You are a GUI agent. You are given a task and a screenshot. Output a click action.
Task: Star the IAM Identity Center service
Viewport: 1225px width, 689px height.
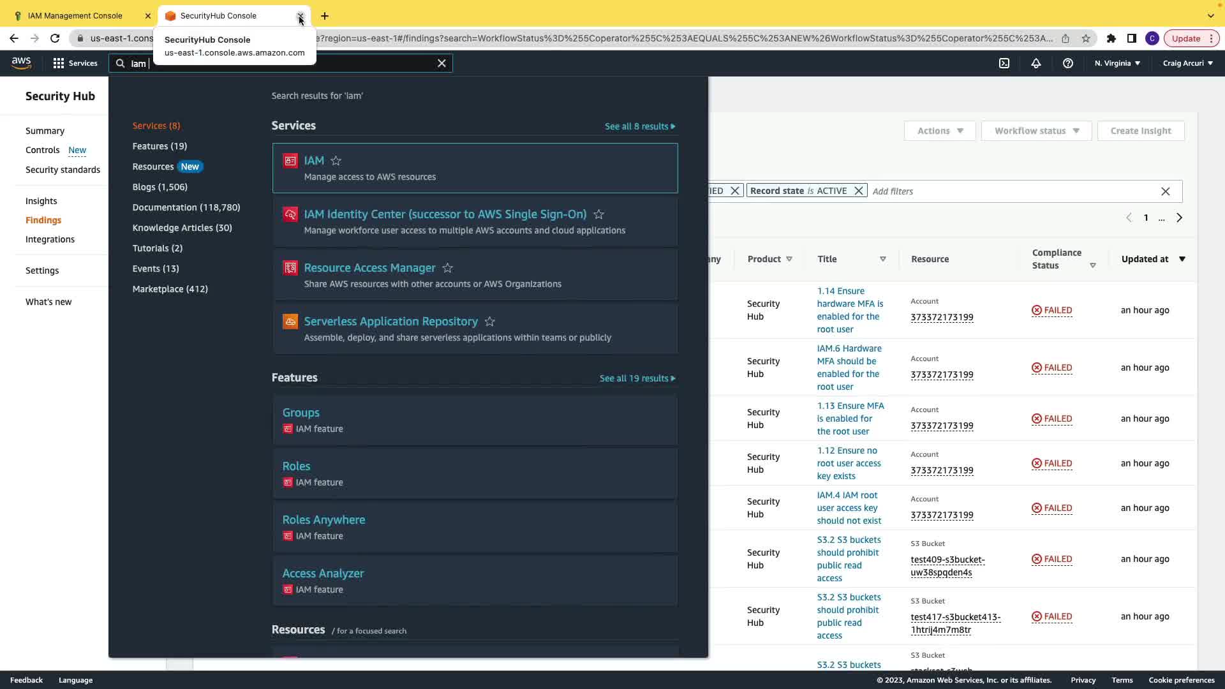[x=598, y=214]
